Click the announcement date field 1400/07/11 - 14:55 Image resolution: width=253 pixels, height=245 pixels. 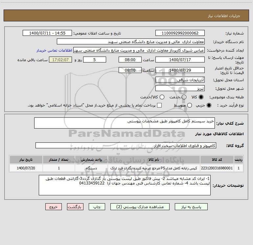[x=47, y=33]
